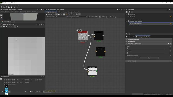173x97 pixels.
Task: Open the Edit menu
Action: click(x=5, y=5)
